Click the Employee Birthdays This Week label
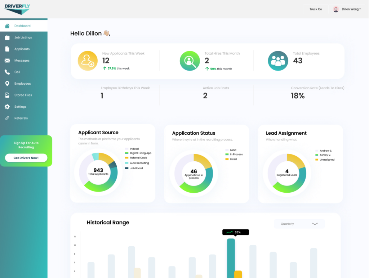This screenshot has height=278, width=369. pyautogui.click(x=125, y=88)
